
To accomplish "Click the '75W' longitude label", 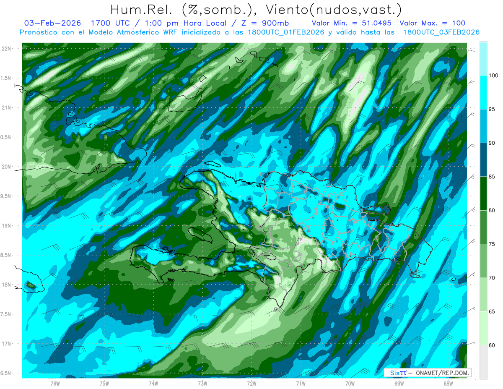I will [104, 383].
